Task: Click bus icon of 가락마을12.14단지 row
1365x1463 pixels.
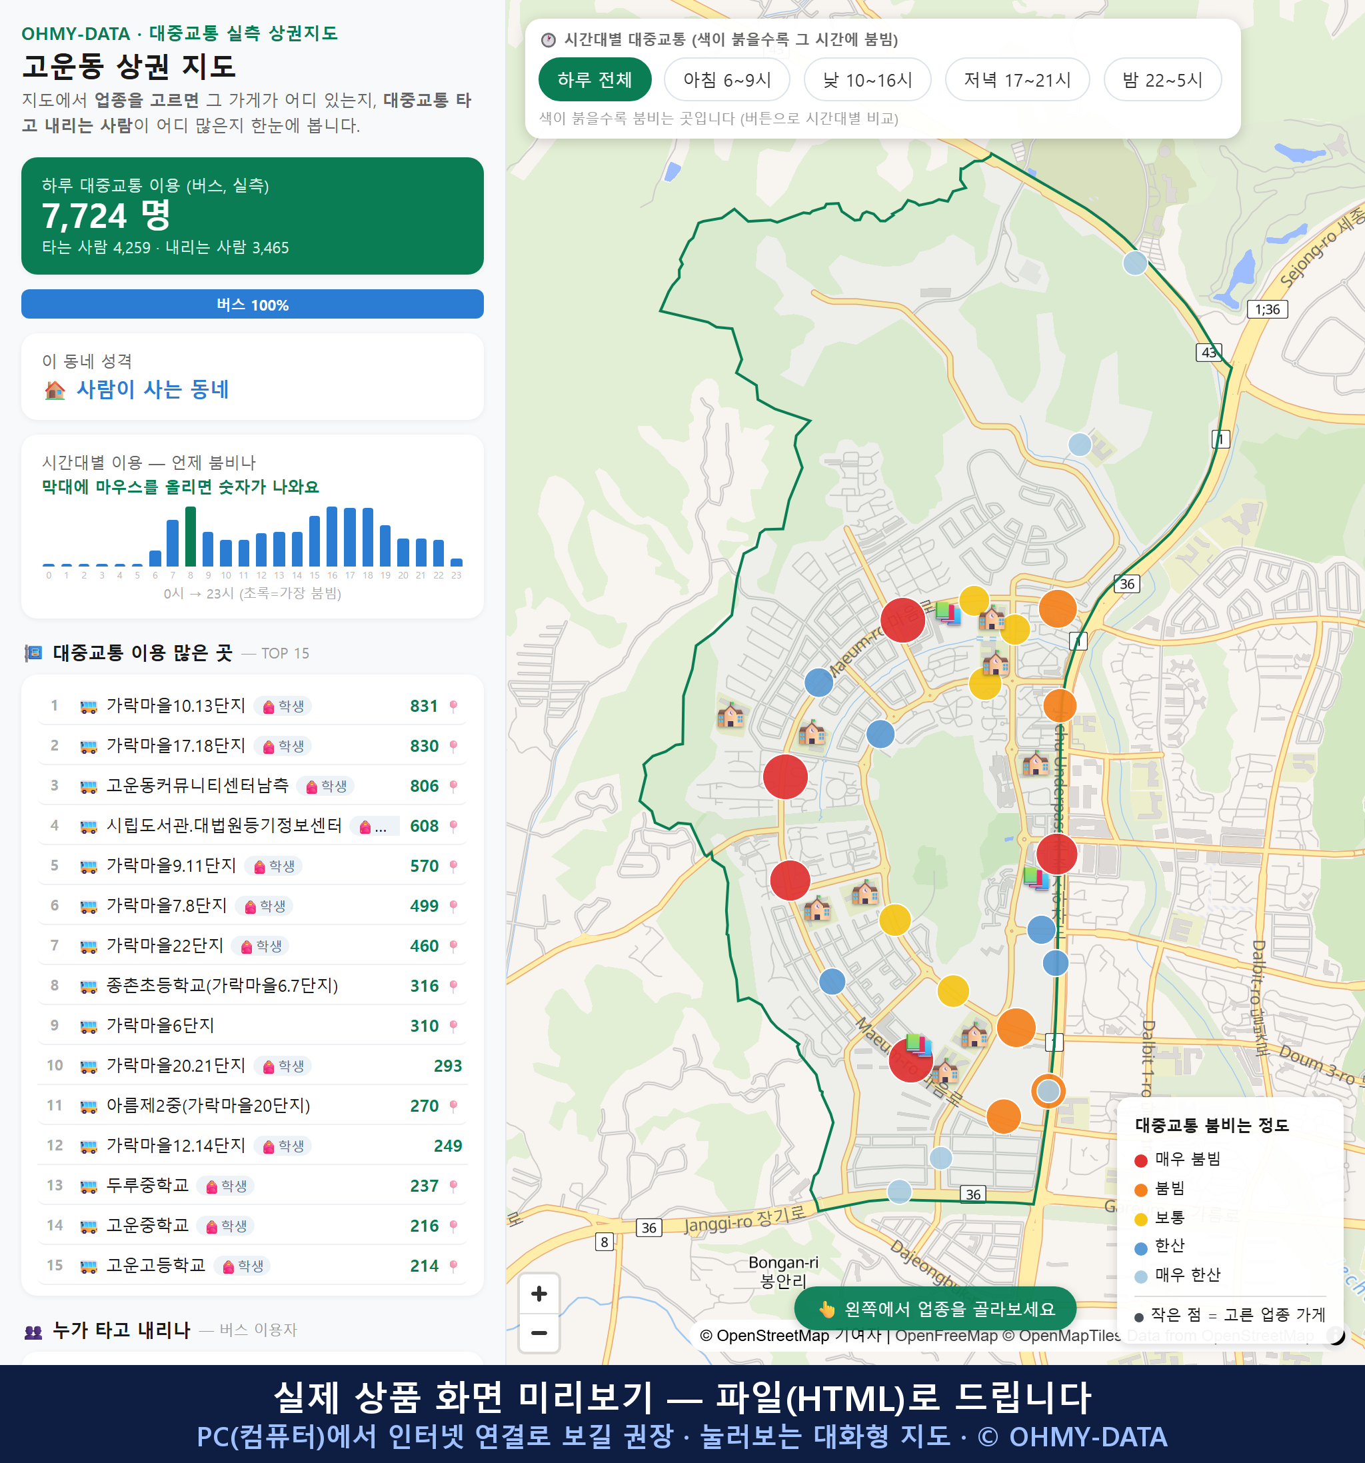Action: click(x=88, y=1146)
